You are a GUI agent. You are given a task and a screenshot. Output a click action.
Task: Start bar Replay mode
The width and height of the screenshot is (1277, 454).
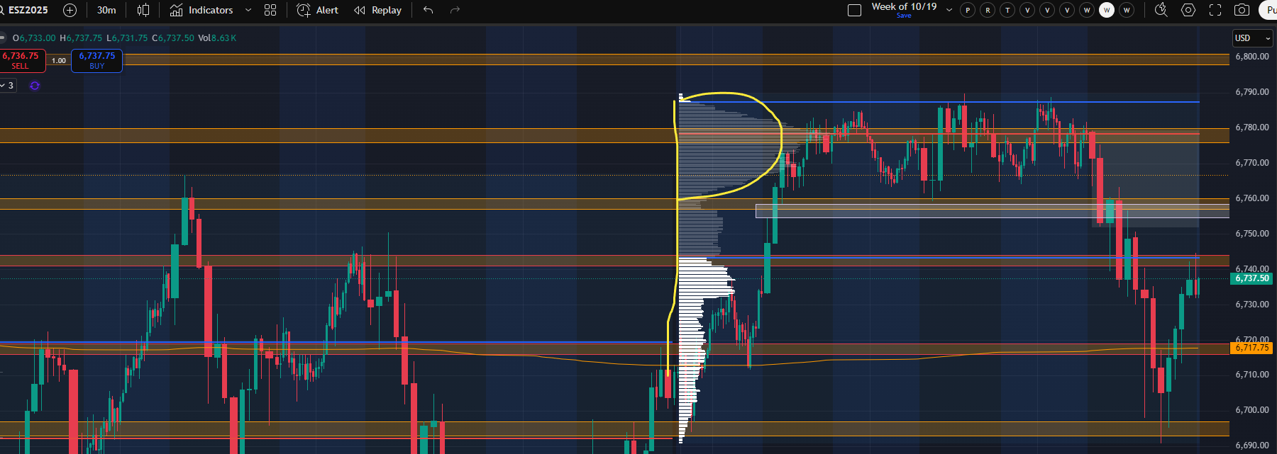point(377,10)
